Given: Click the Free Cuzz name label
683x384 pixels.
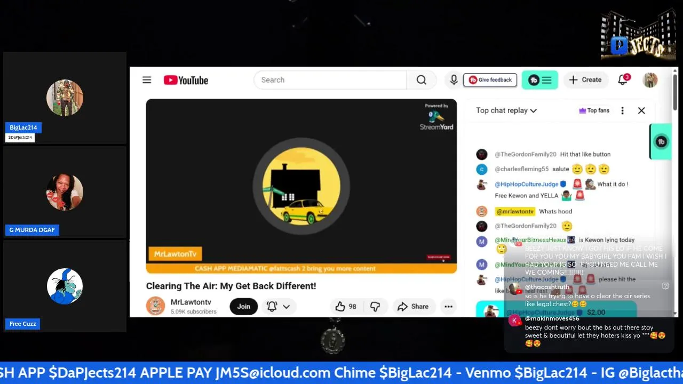Looking at the screenshot, I should pyautogui.click(x=22, y=324).
